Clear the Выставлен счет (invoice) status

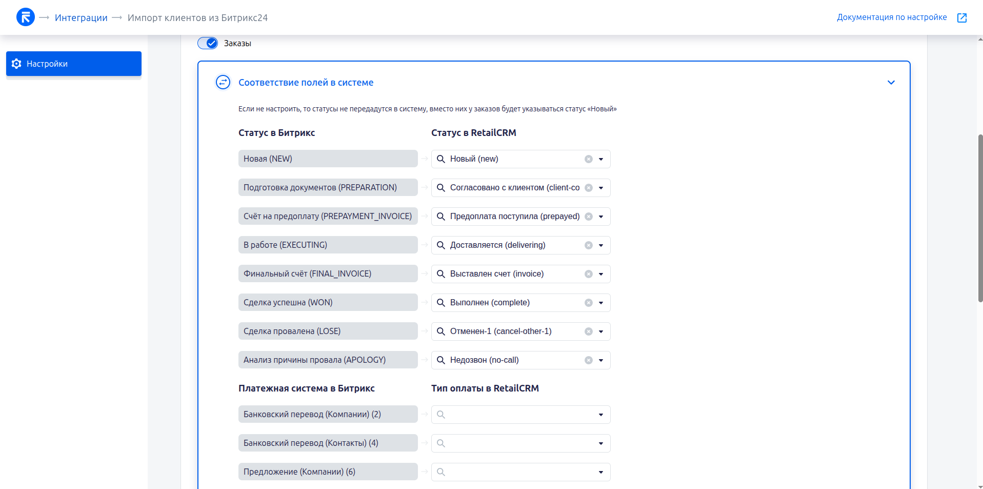[589, 274]
